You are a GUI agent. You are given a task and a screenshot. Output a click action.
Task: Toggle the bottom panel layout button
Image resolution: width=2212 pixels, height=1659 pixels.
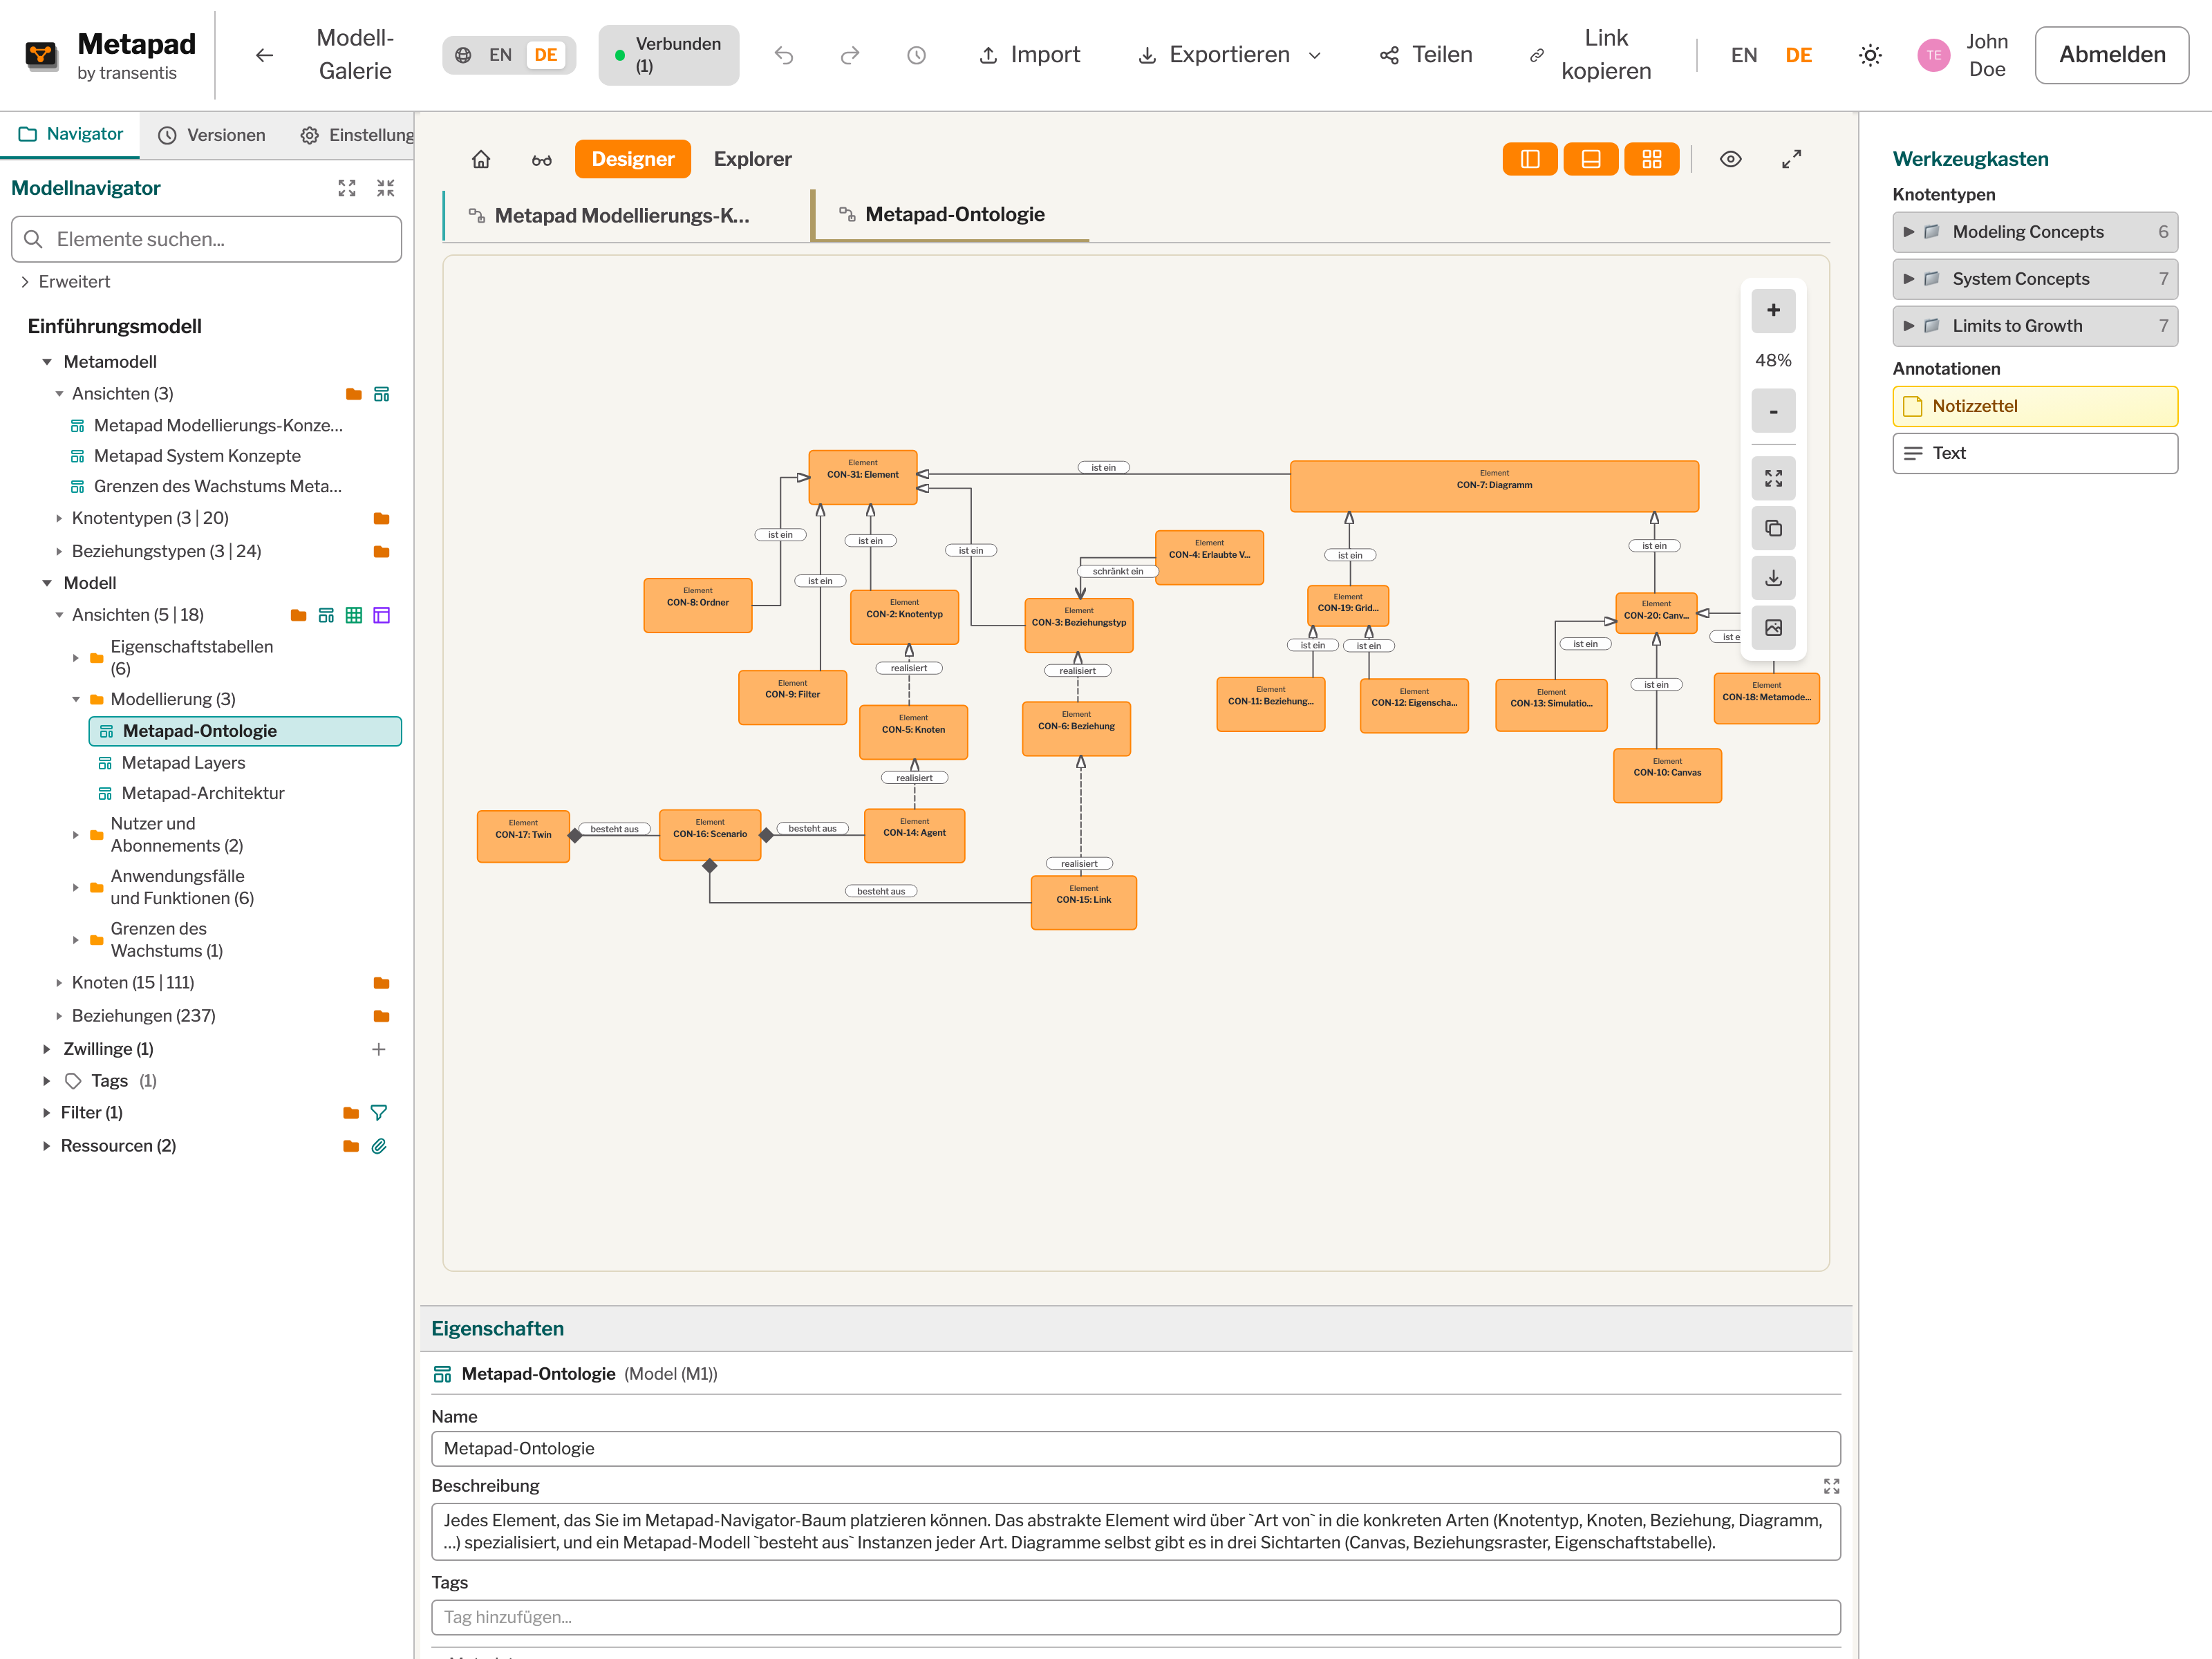[1591, 159]
